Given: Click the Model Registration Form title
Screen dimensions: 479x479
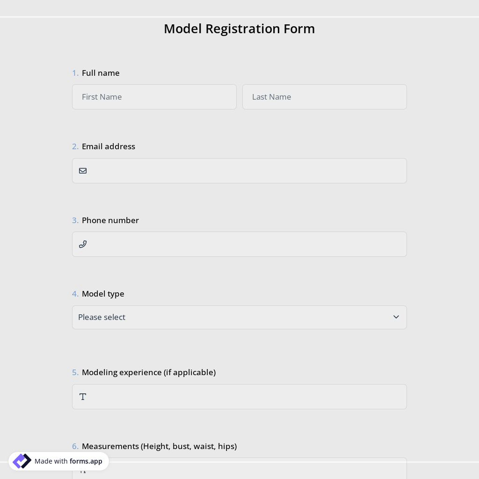Looking at the screenshot, I should click(x=239, y=28).
